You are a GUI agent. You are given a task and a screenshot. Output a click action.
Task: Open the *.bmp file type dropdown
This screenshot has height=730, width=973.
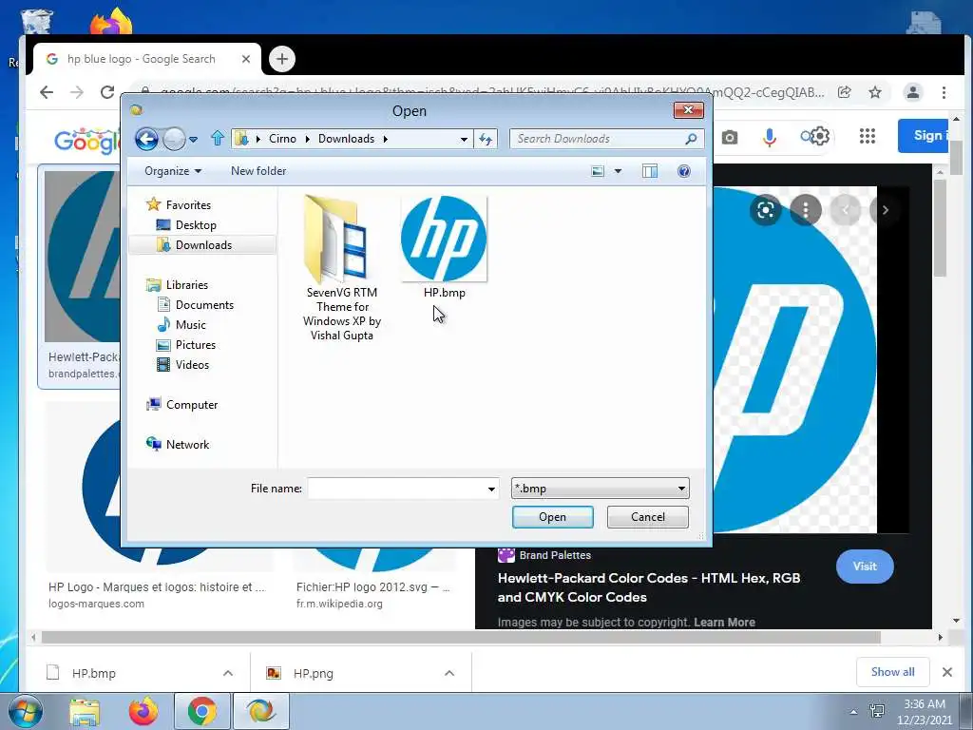coord(601,489)
